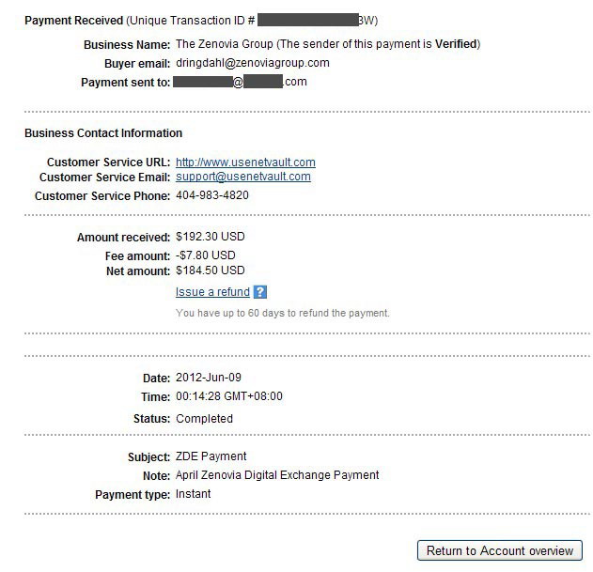Click the blue question mark help icon
593x572 pixels.
point(259,292)
